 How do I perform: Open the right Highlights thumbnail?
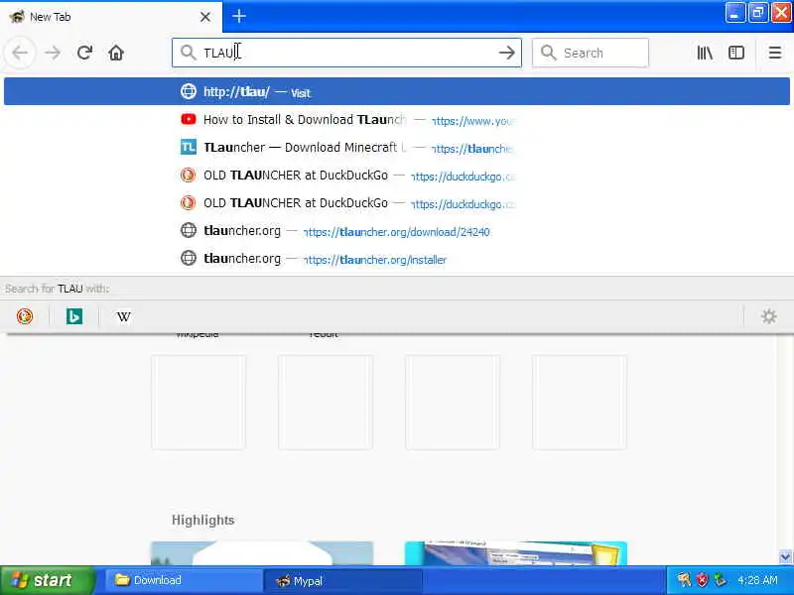(516, 553)
